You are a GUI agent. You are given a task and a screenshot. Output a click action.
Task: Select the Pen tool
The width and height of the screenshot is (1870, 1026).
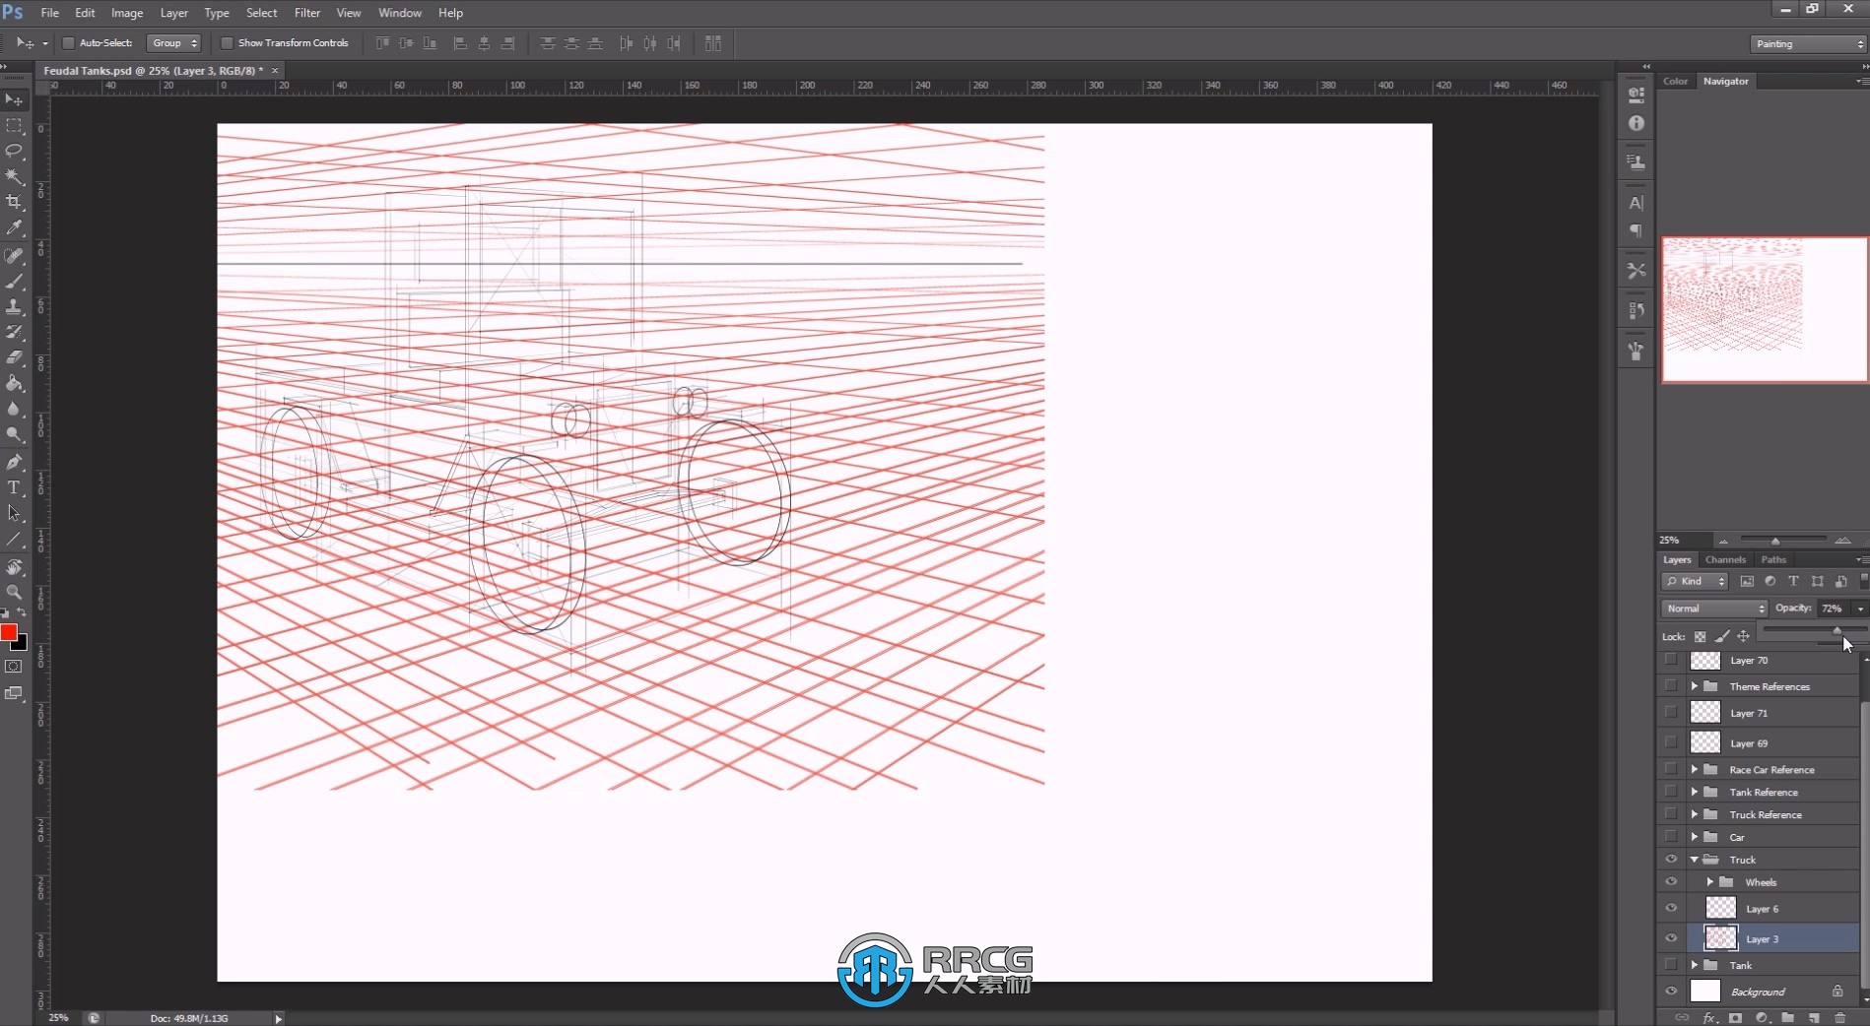[x=14, y=462]
